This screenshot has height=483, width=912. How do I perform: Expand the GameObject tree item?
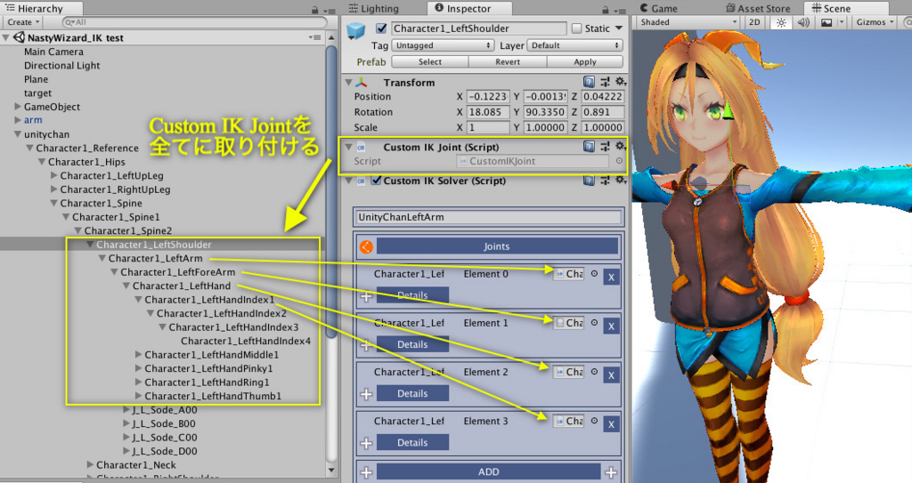(18, 107)
